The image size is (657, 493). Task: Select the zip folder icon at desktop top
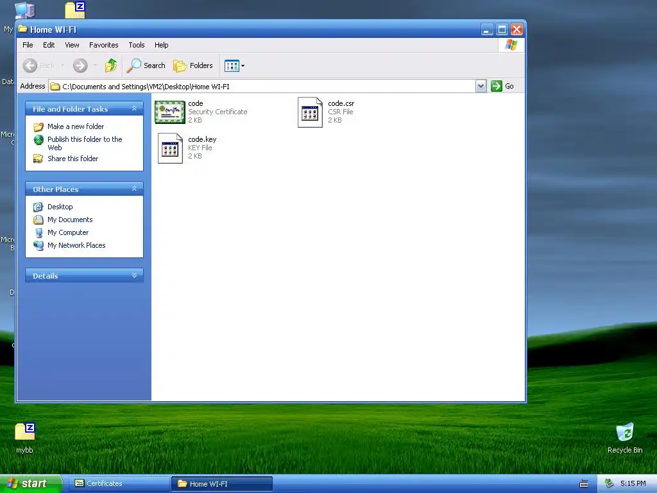76,10
